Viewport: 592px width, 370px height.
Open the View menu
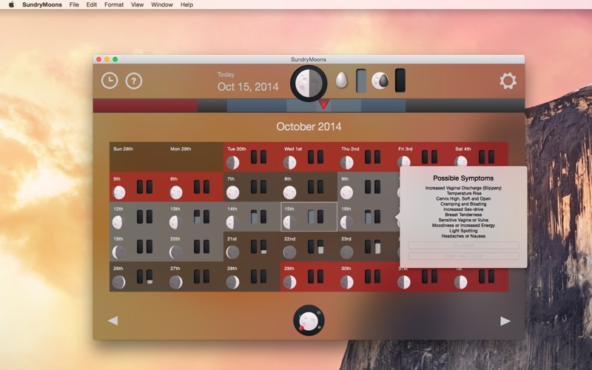coord(137,4)
